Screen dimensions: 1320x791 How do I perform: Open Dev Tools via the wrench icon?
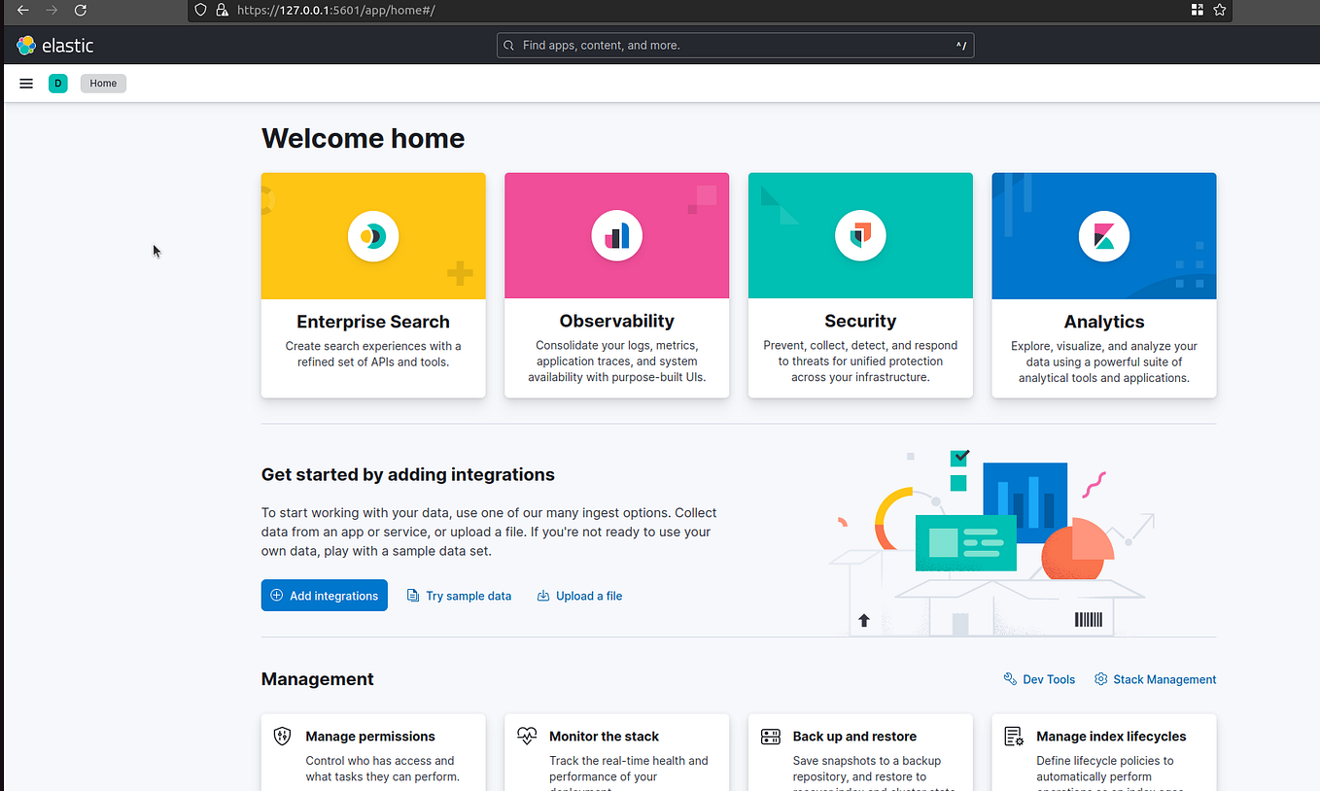[x=1010, y=678]
